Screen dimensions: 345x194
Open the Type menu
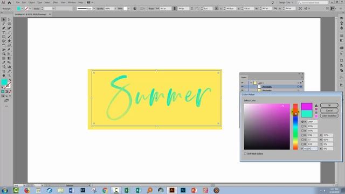click(39, 3)
